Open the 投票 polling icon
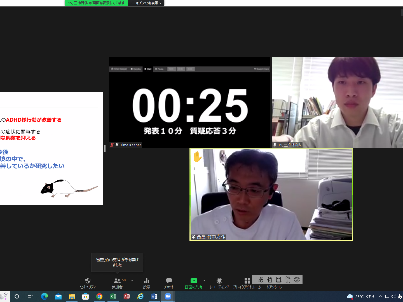Image resolution: width=403 pixels, height=302 pixels. pyautogui.click(x=146, y=283)
